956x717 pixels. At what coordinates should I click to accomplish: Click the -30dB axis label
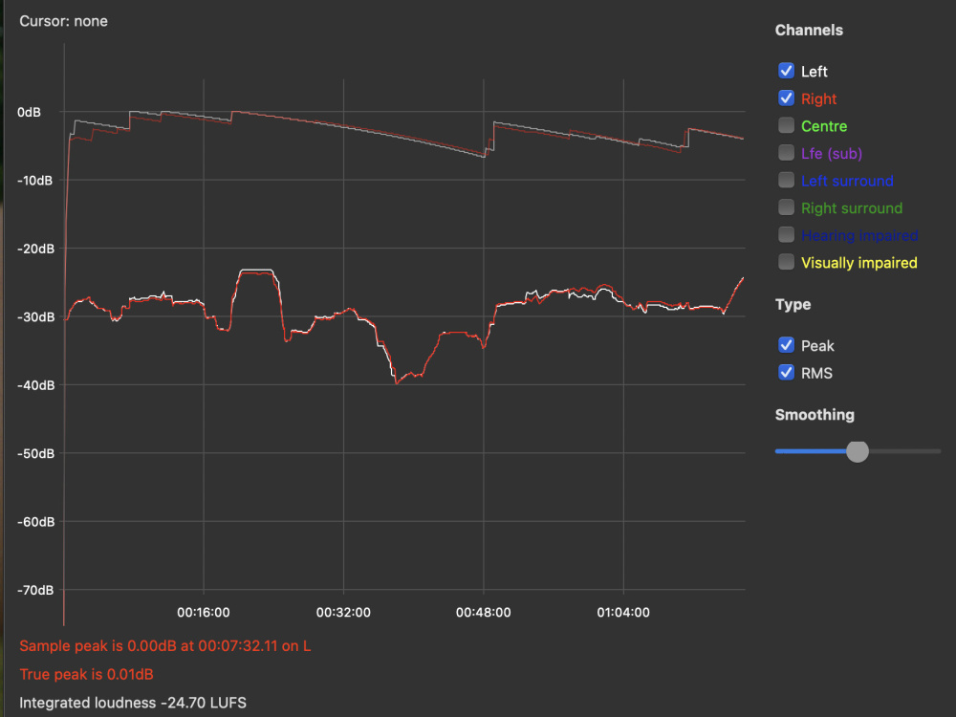coord(35,317)
